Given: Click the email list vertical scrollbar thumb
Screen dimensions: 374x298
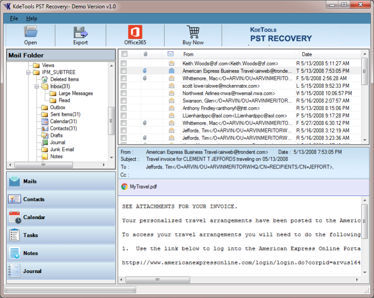Looking at the screenshot, I should tap(364, 71).
